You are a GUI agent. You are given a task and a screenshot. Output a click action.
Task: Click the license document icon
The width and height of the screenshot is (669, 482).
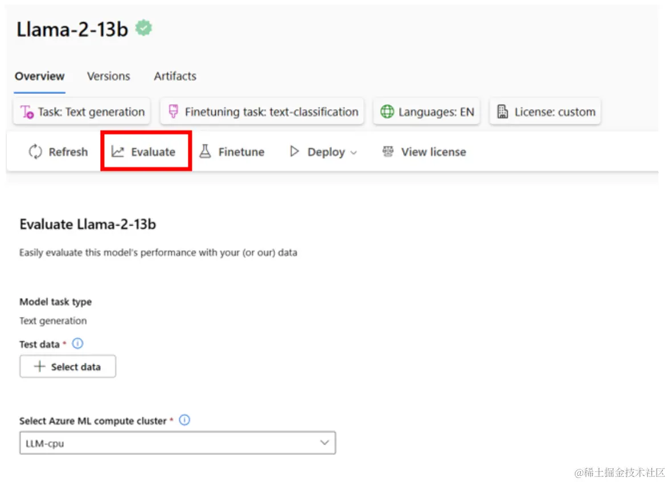(503, 111)
